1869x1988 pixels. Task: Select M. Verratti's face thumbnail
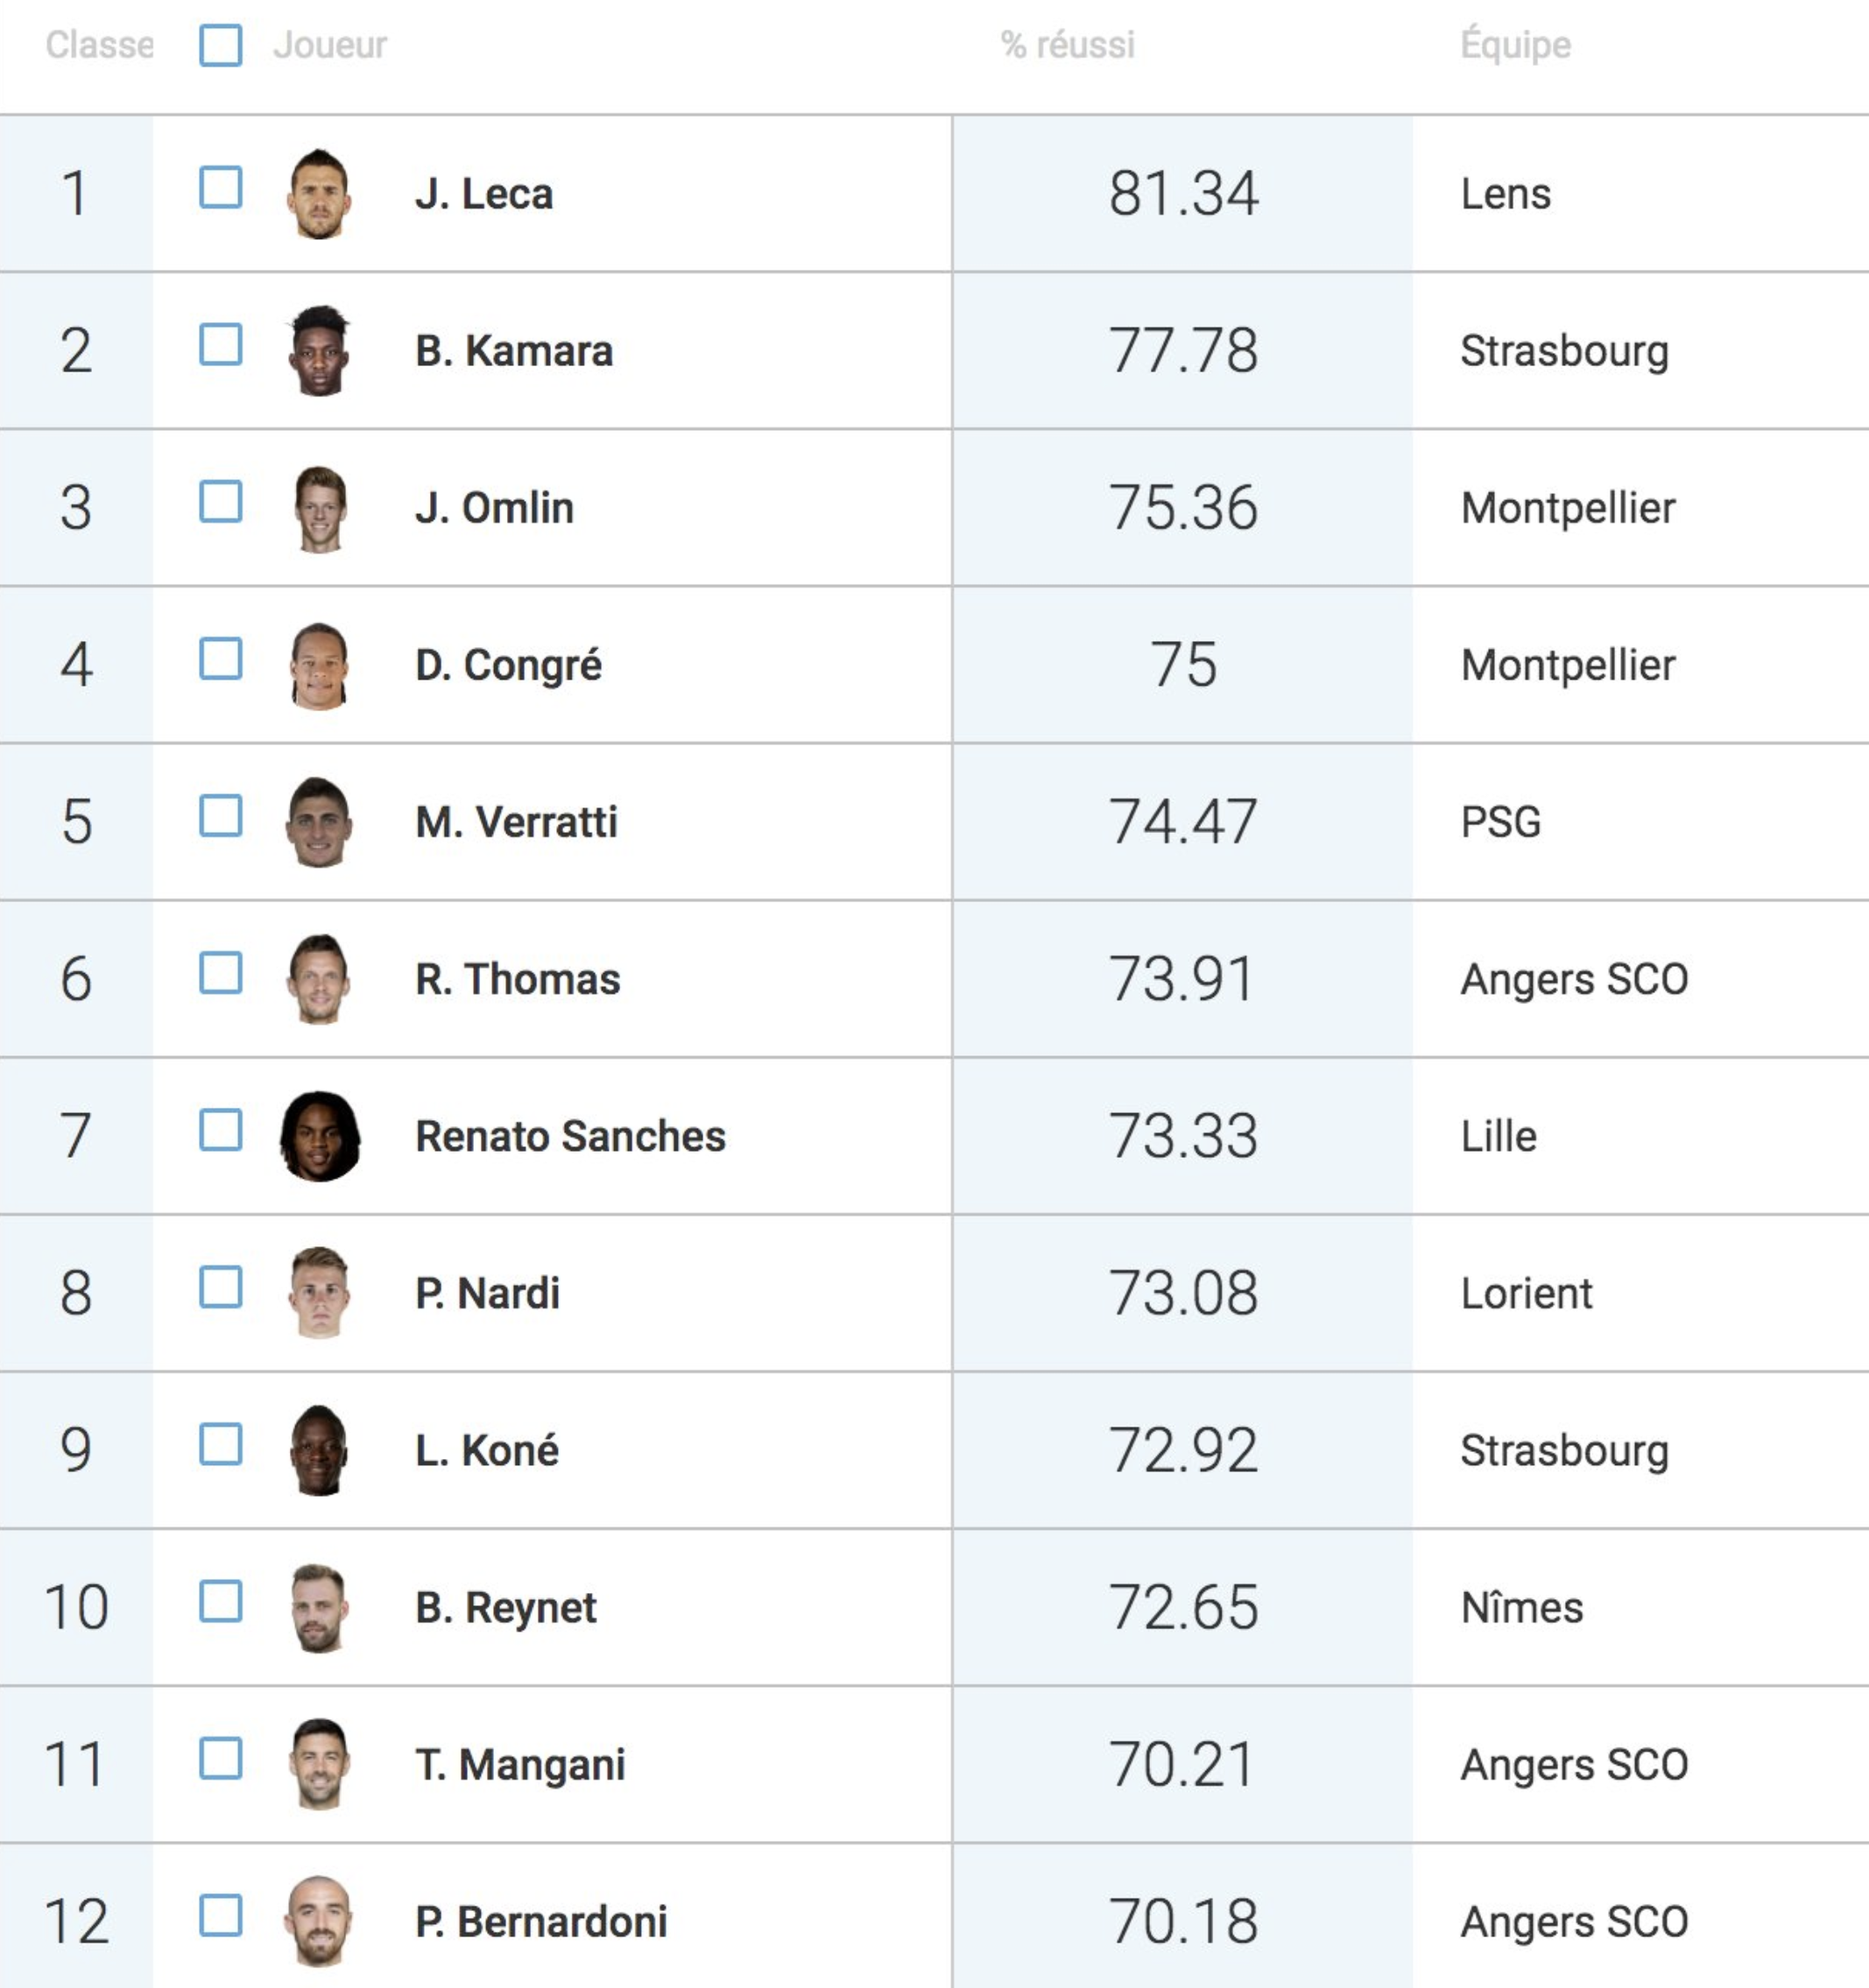tap(319, 822)
